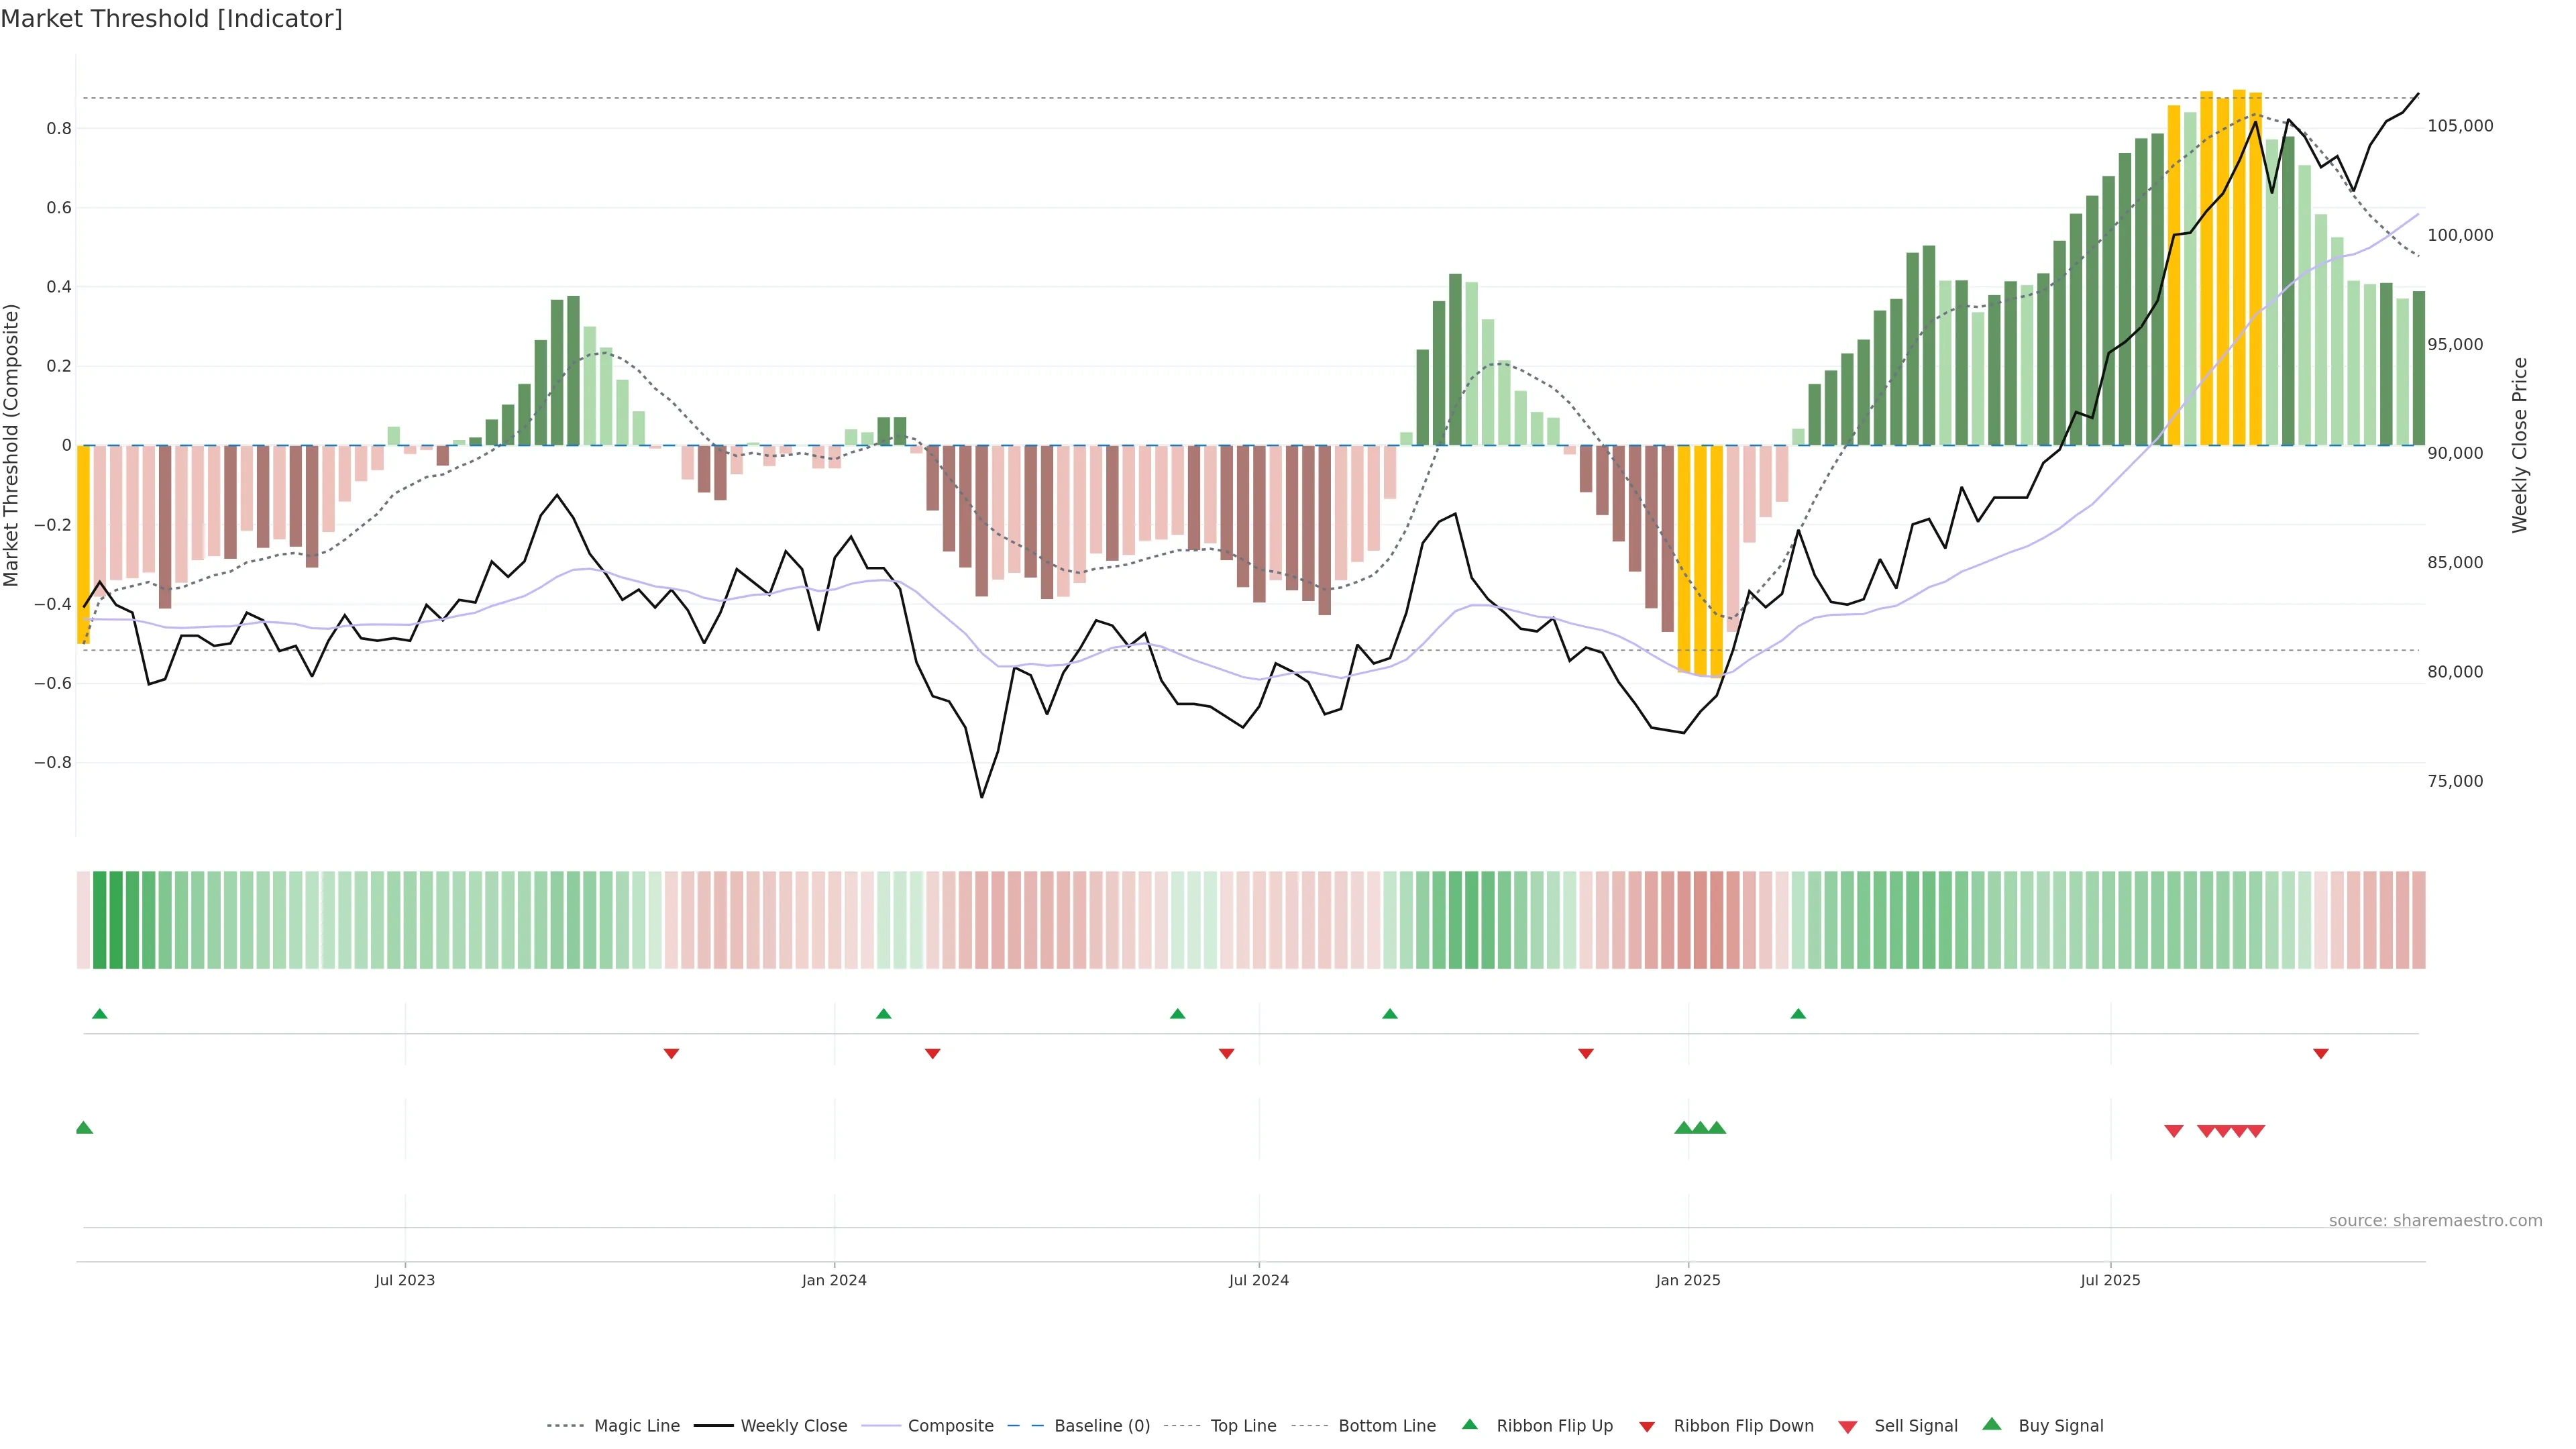Click the Buy Signal legend icon

[1992, 1424]
